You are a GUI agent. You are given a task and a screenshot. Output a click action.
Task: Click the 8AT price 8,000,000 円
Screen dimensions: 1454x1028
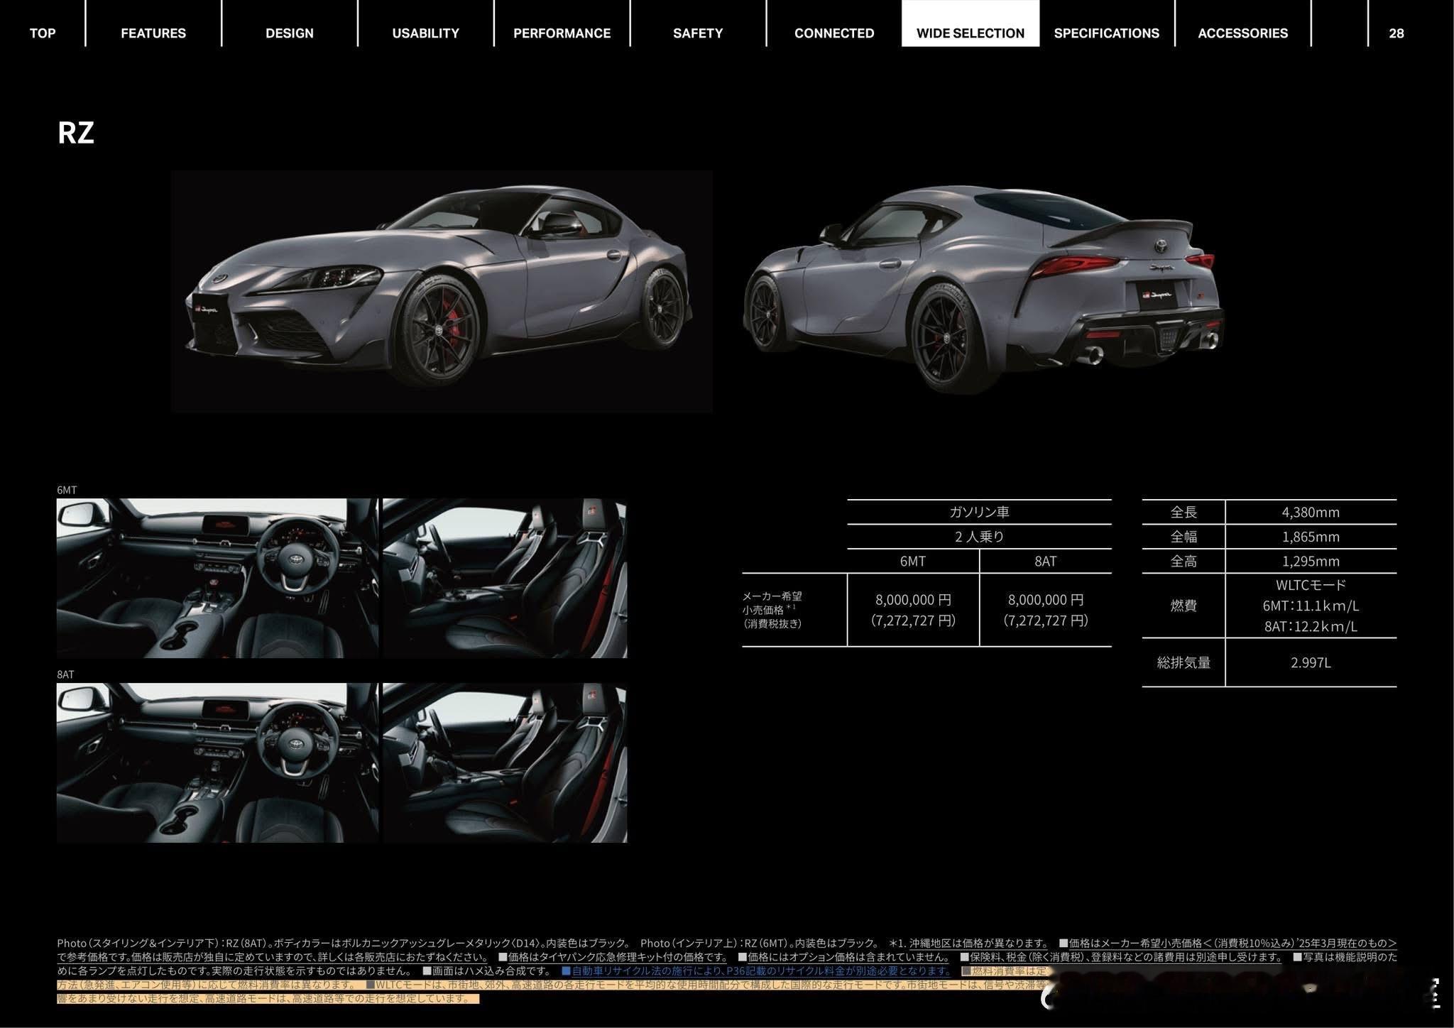coord(1046,600)
